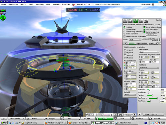Screen dimensions: 166x125
Task: Toggle Beide Seiten dehnen checkbox
Action: 144,27
